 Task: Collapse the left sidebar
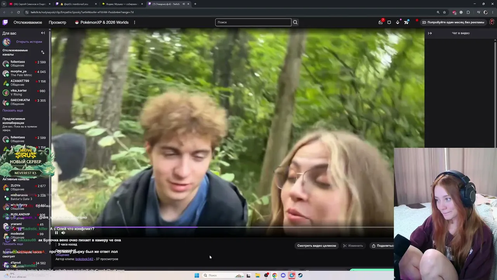43,33
